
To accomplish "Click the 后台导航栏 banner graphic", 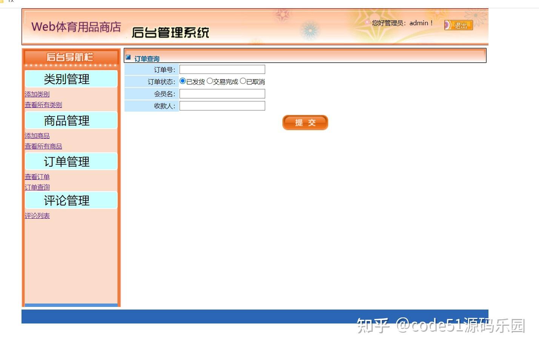I will (71, 57).
